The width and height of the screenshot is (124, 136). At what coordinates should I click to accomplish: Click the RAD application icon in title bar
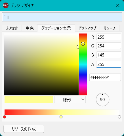6,5
